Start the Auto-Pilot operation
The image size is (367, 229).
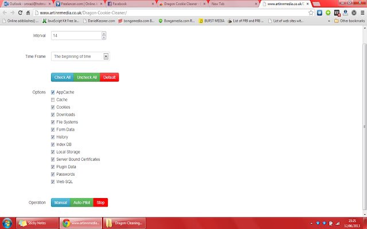point(81,203)
